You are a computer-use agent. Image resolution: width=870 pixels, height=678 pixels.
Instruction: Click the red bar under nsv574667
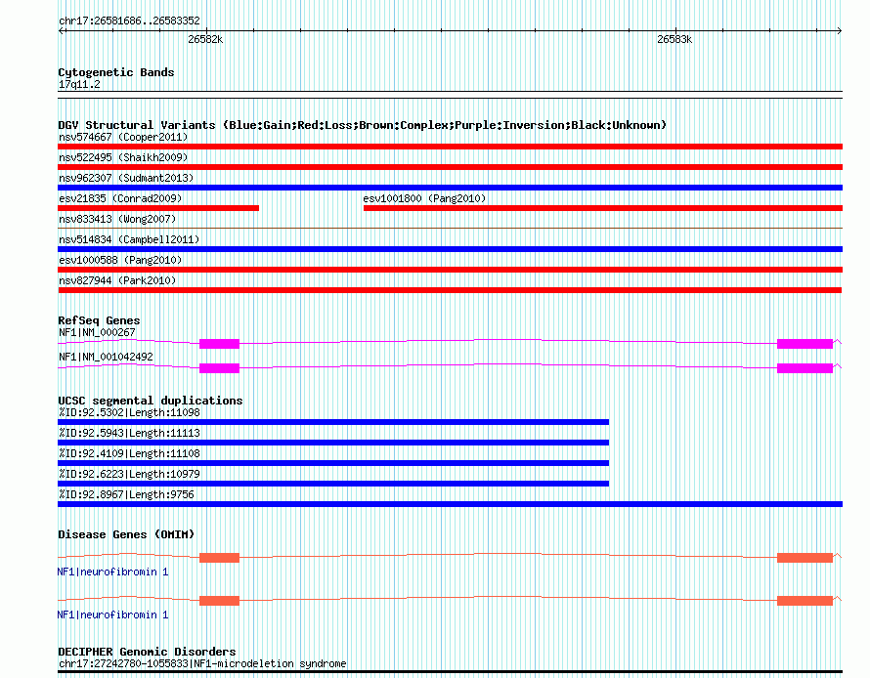click(x=450, y=147)
